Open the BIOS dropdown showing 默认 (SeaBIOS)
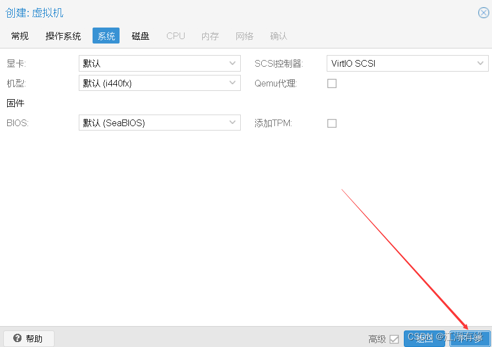The height and width of the screenshot is (347, 492). (x=154, y=122)
